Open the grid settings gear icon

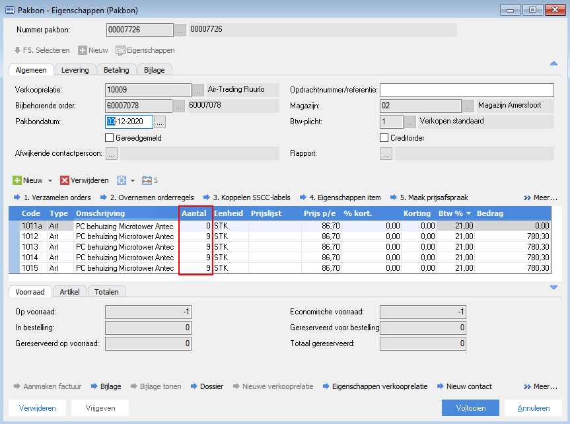[x=120, y=180]
